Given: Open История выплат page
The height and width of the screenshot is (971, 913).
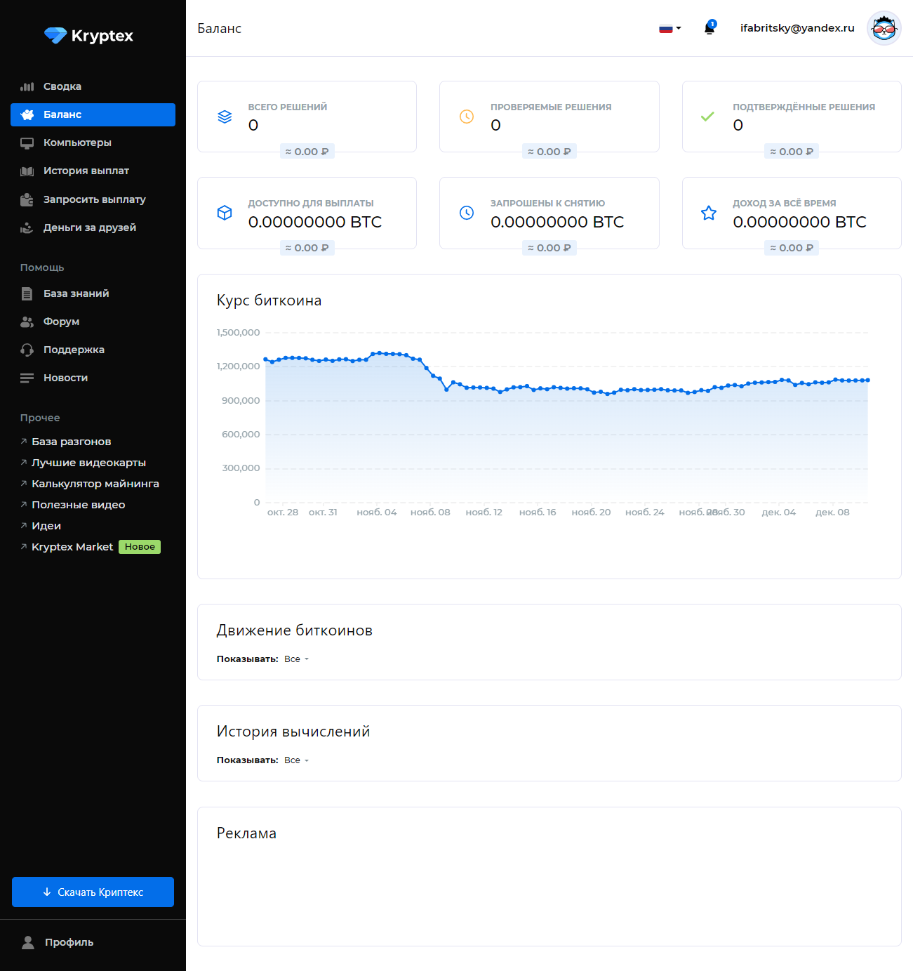Looking at the screenshot, I should click(93, 171).
